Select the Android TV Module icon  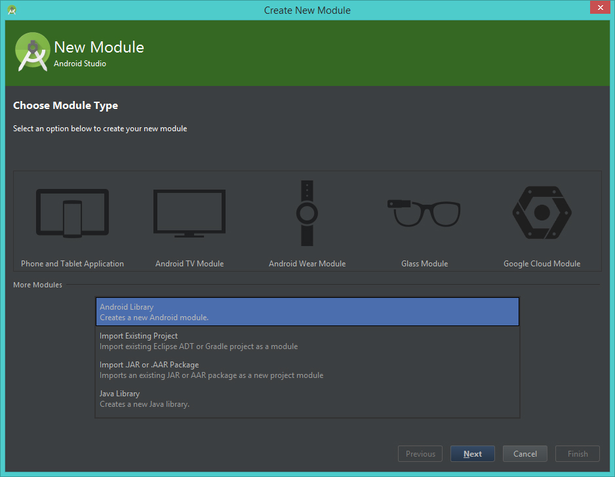tap(189, 213)
